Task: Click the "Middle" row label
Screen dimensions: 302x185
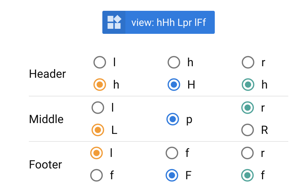Action: (x=46, y=119)
